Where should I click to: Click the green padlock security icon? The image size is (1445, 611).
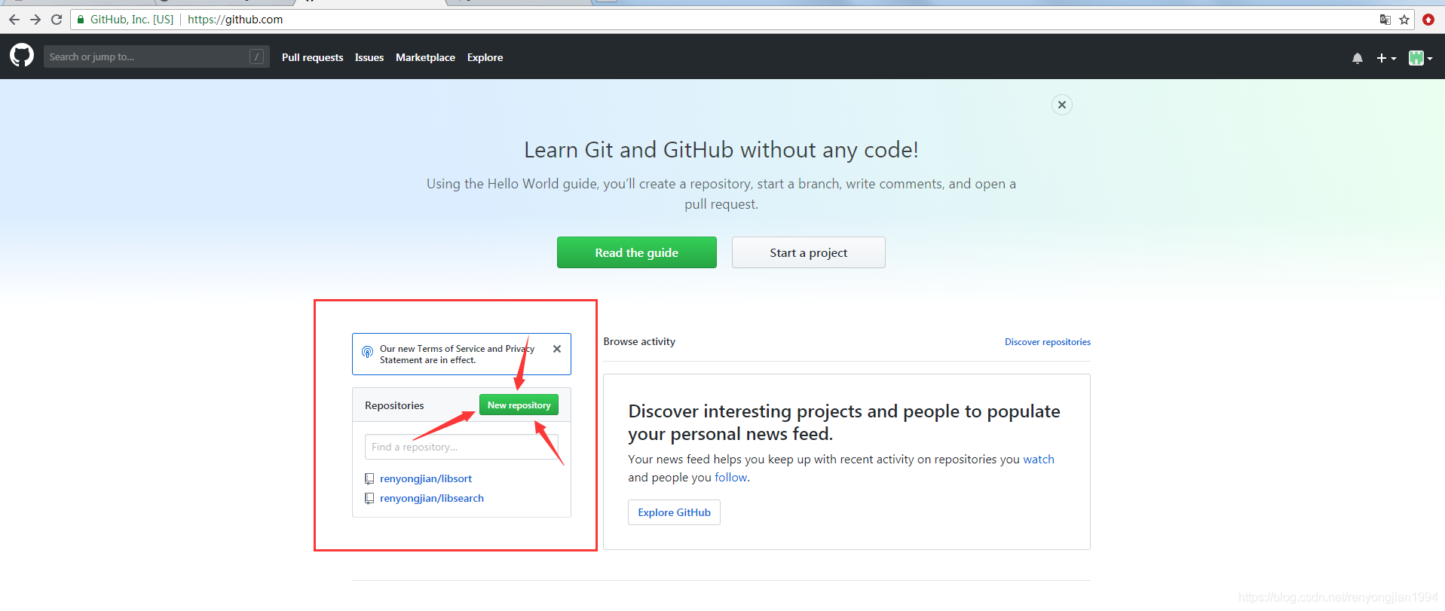pyautogui.click(x=81, y=20)
